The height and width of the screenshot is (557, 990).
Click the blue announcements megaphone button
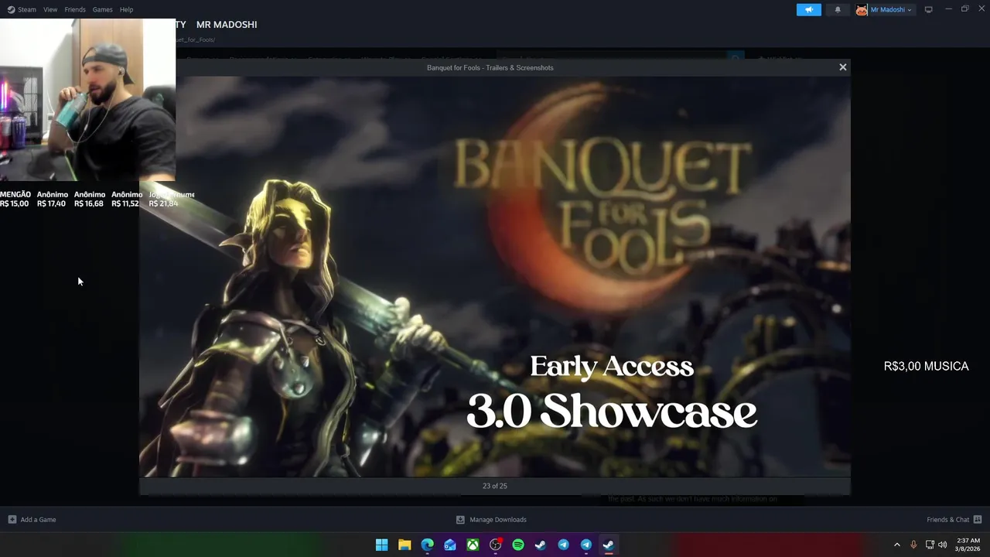tap(808, 9)
